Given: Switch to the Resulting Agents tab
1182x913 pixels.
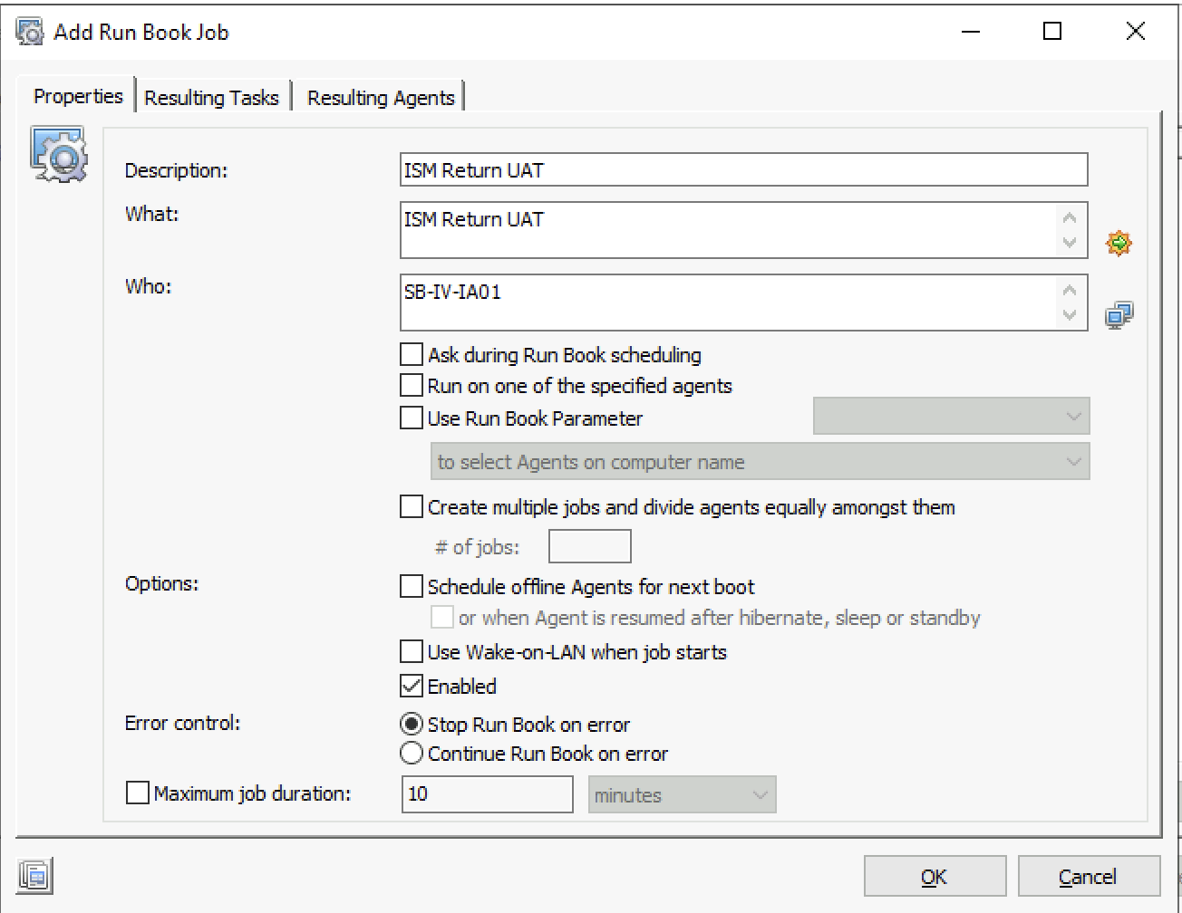Looking at the screenshot, I should point(381,98).
